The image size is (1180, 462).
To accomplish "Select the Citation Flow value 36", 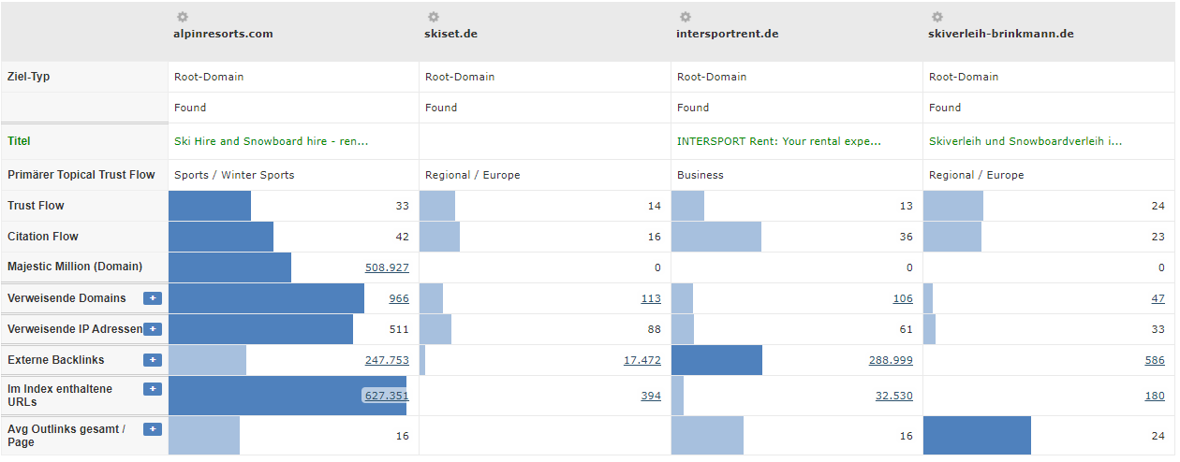I will point(907,237).
